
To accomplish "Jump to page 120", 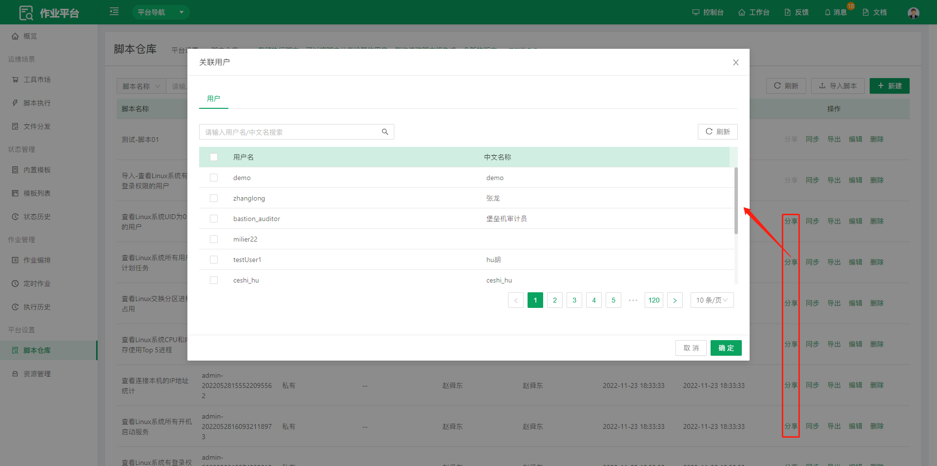I will point(654,300).
